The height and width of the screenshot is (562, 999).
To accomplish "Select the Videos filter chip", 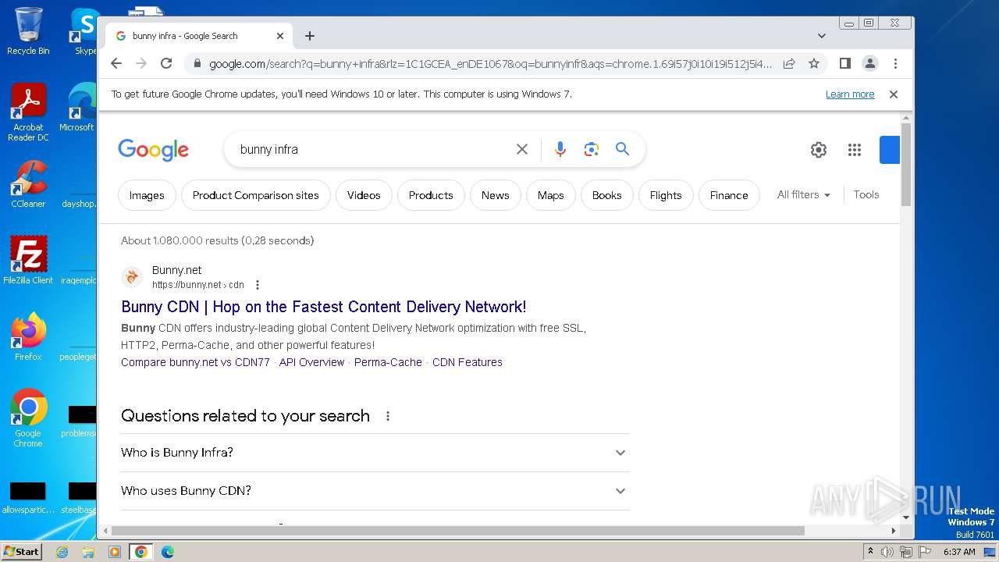I will click(x=364, y=195).
